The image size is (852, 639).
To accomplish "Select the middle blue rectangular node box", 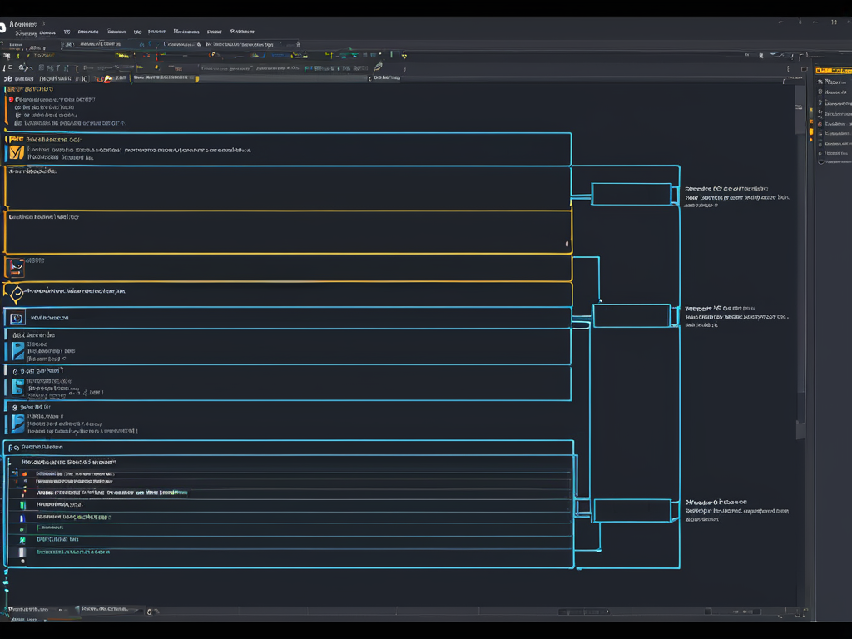I will pos(632,315).
